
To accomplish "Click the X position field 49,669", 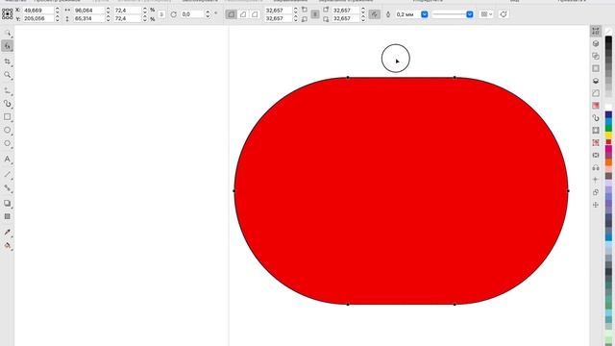I will [x=38, y=11].
